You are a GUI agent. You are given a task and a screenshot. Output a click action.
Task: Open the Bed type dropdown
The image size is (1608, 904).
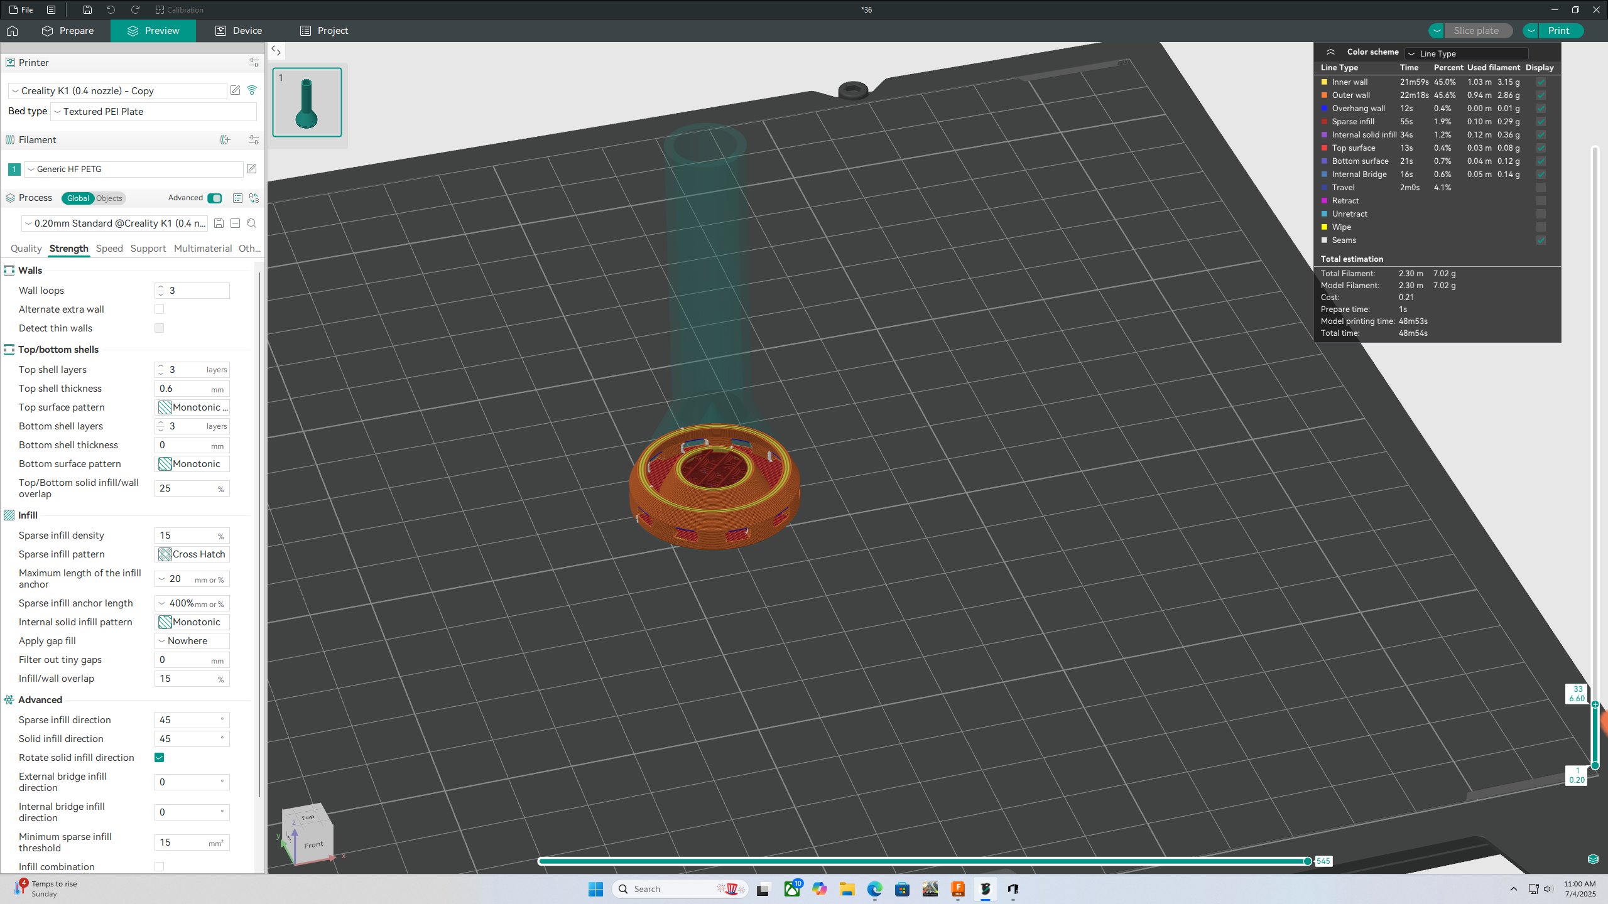tap(154, 112)
